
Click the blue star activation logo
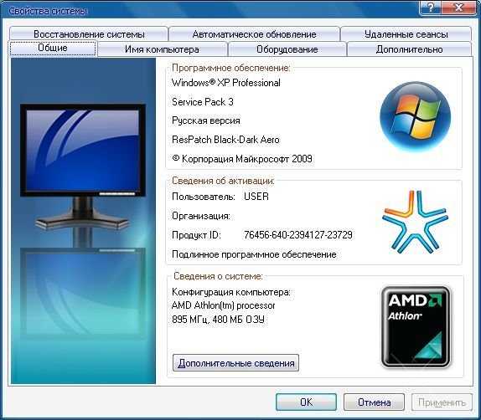point(415,222)
